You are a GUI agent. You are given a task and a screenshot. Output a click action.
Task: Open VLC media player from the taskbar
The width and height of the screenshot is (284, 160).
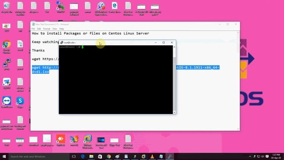tap(152, 156)
